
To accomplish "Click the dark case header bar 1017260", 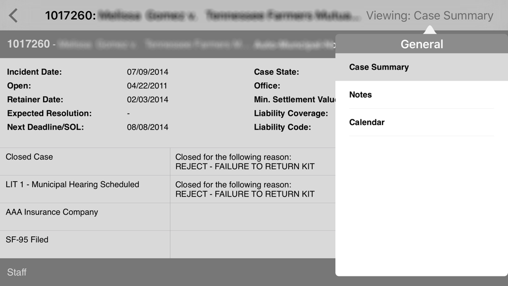I will (168, 44).
